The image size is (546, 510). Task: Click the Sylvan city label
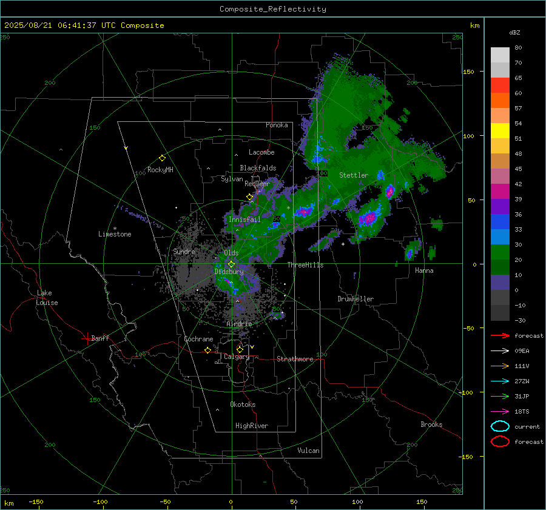click(x=232, y=179)
